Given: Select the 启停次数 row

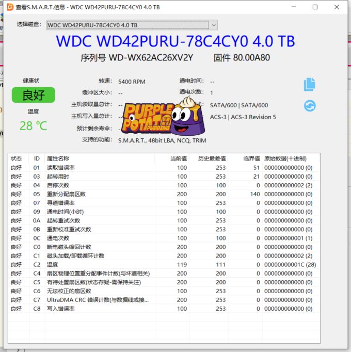Looking at the screenshot, I should (x=164, y=185).
